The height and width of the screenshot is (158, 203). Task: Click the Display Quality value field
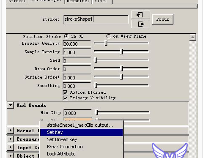point(77,44)
